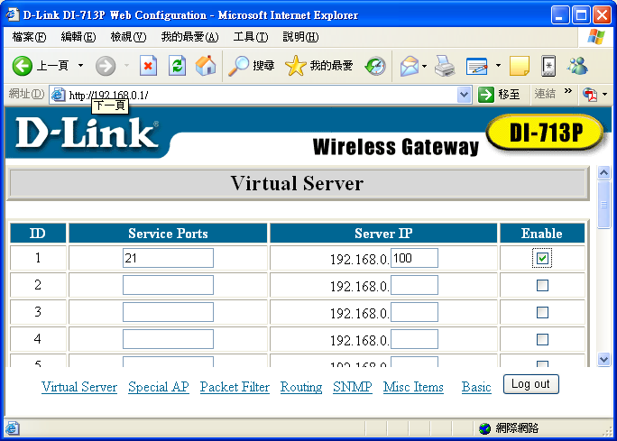Open the 檢視(V) View menu
This screenshot has height=441, width=617.
tap(128, 37)
